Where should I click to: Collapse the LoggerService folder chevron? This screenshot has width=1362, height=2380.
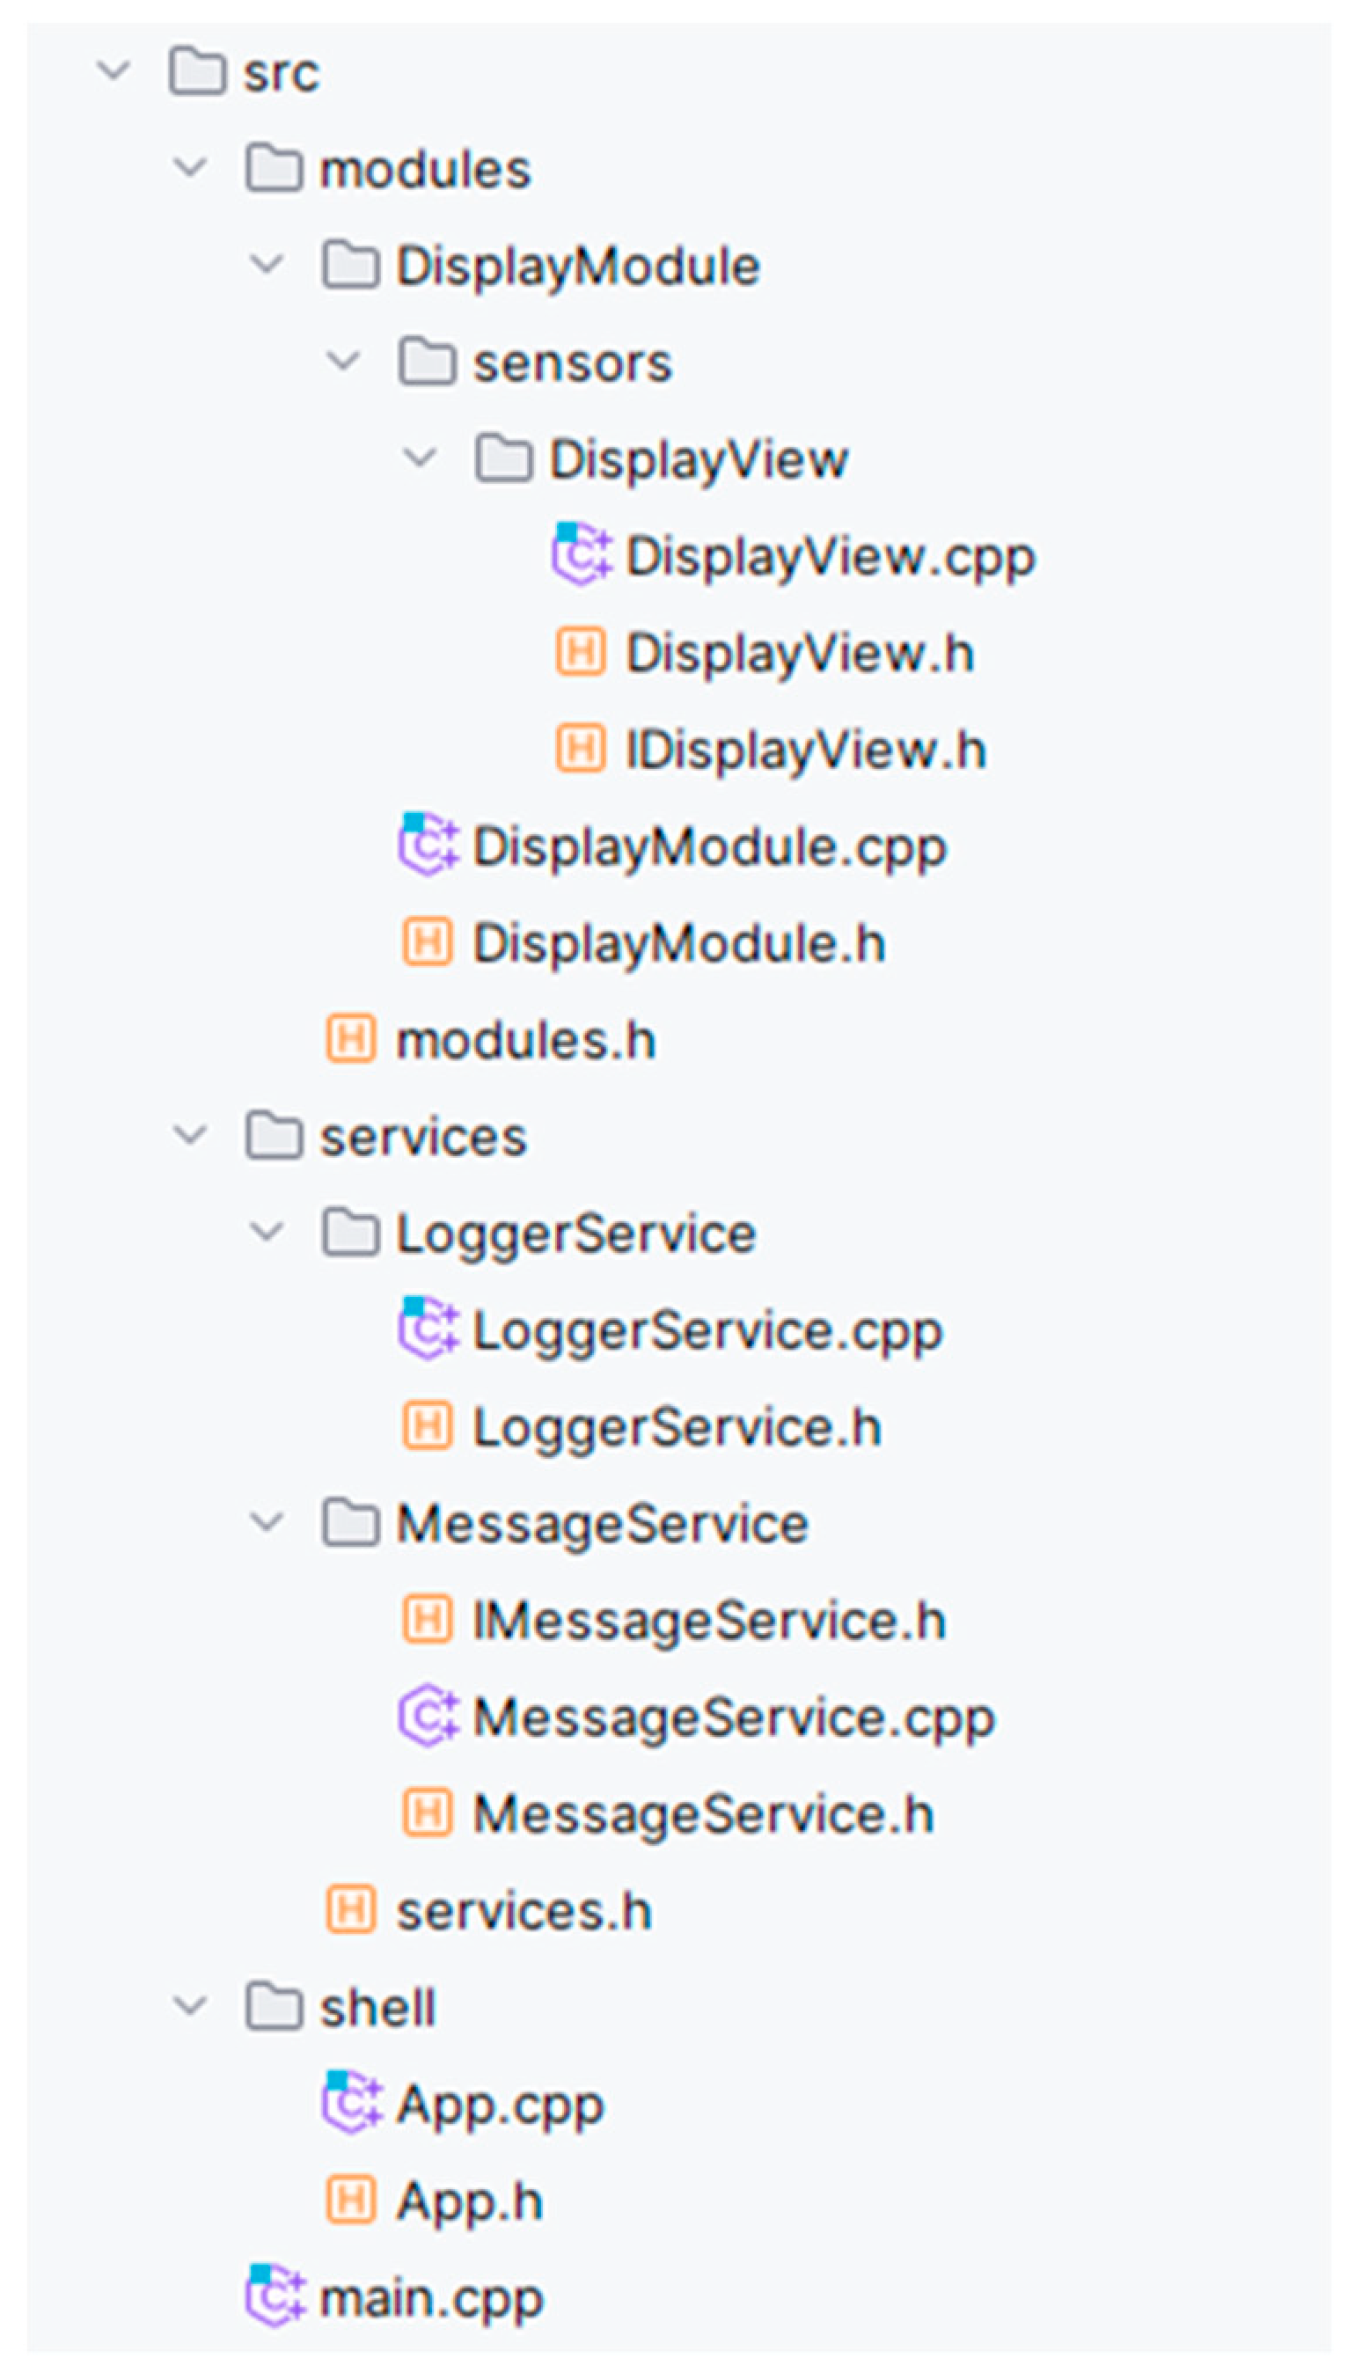coord(267,1231)
